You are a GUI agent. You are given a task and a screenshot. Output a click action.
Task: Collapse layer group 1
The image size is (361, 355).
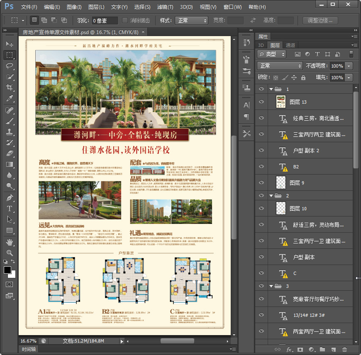point(271,89)
